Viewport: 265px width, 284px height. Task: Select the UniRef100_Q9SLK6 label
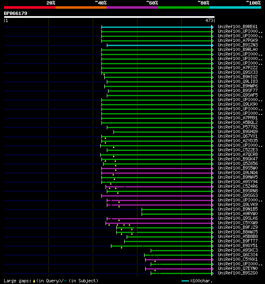click(238, 218)
